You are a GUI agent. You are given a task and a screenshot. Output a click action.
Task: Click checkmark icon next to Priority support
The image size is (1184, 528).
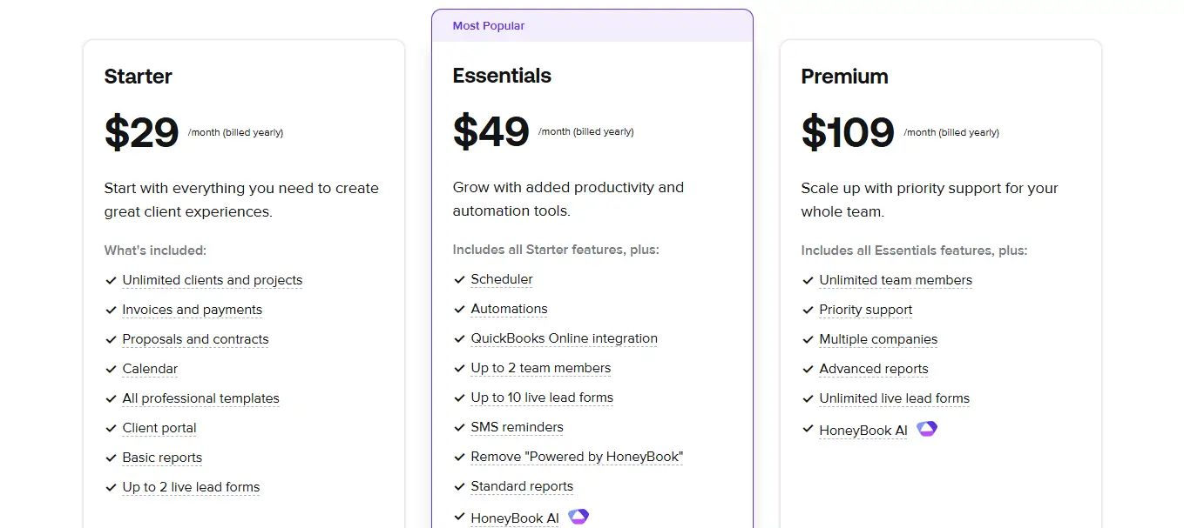pyautogui.click(x=808, y=310)
